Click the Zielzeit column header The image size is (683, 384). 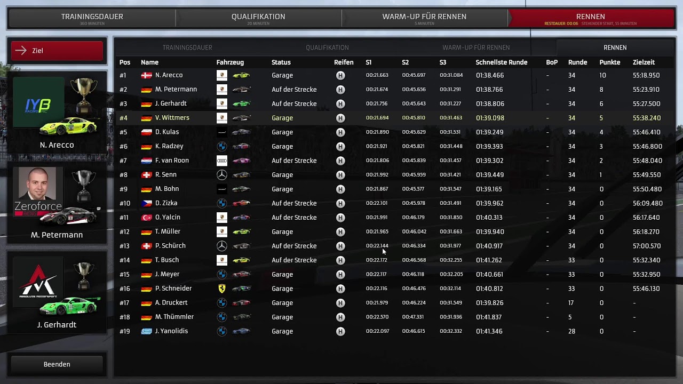tap(644, 62)
